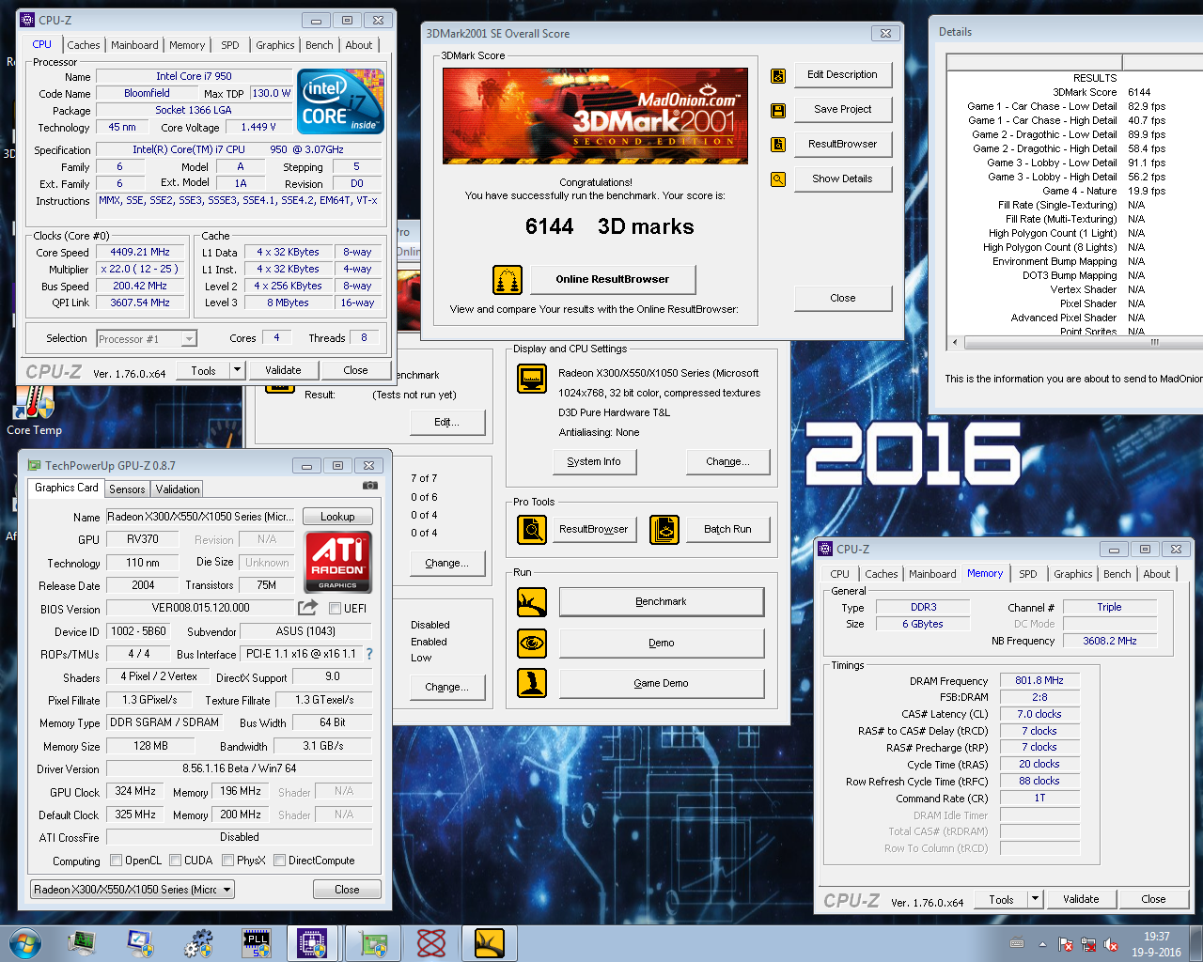
Task: Click the BIOS version share icon in GPU-Z
Action: click(308, 608)
